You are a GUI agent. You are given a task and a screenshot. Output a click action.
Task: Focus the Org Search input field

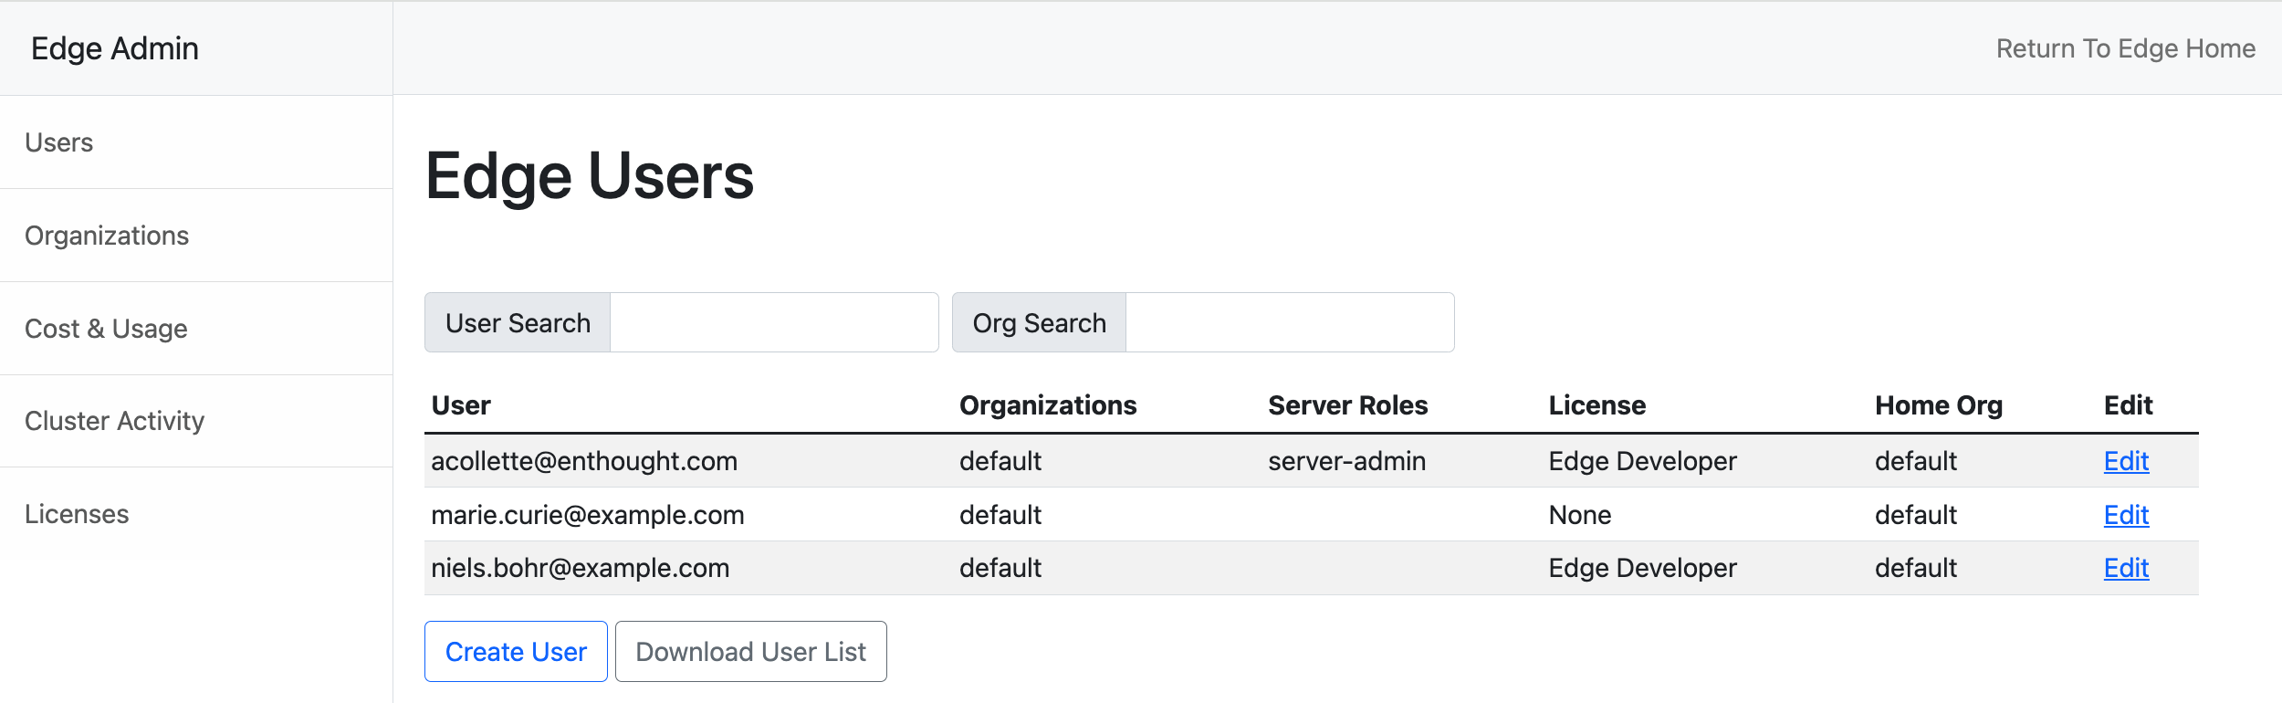pyautogui.click(x=1290, y=322)
